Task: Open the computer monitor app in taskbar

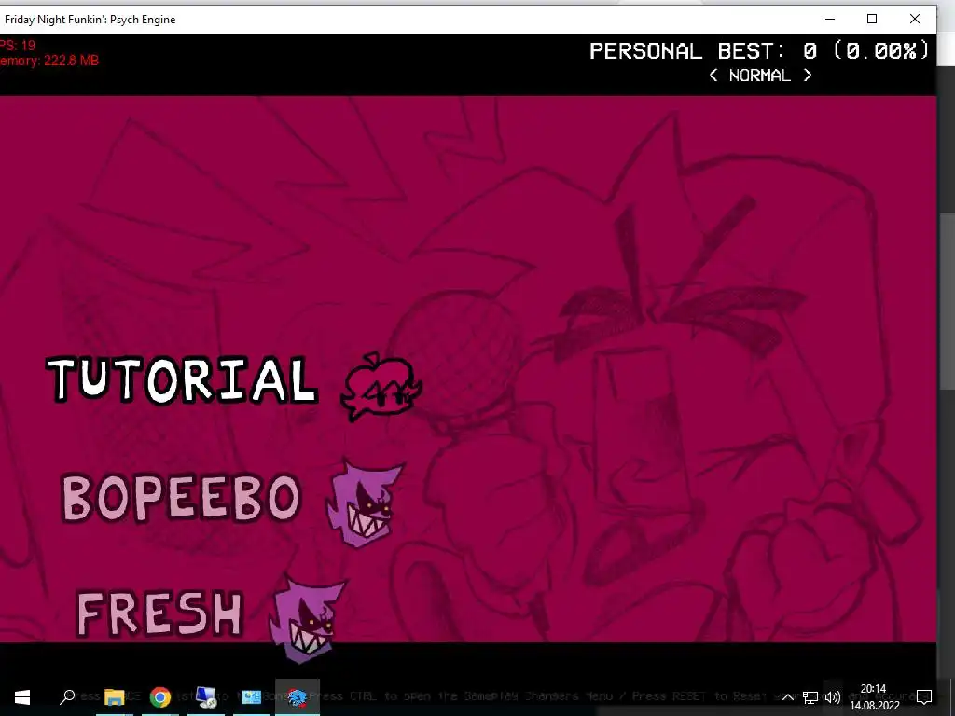Action: [206, 697]
